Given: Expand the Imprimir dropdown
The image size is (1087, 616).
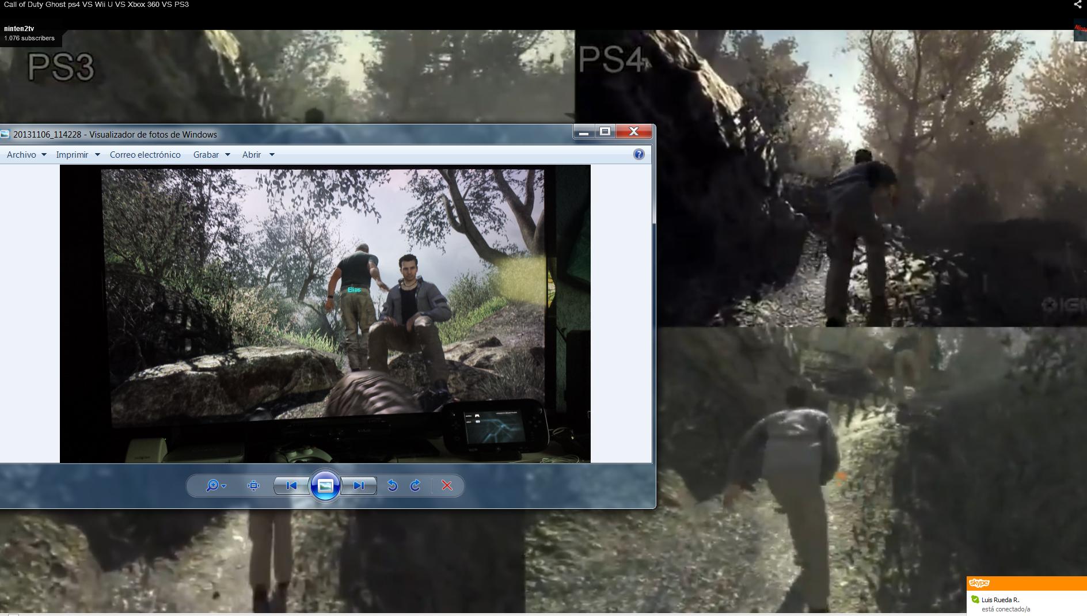Looking at the screenshot, I should tap(78, 155).
